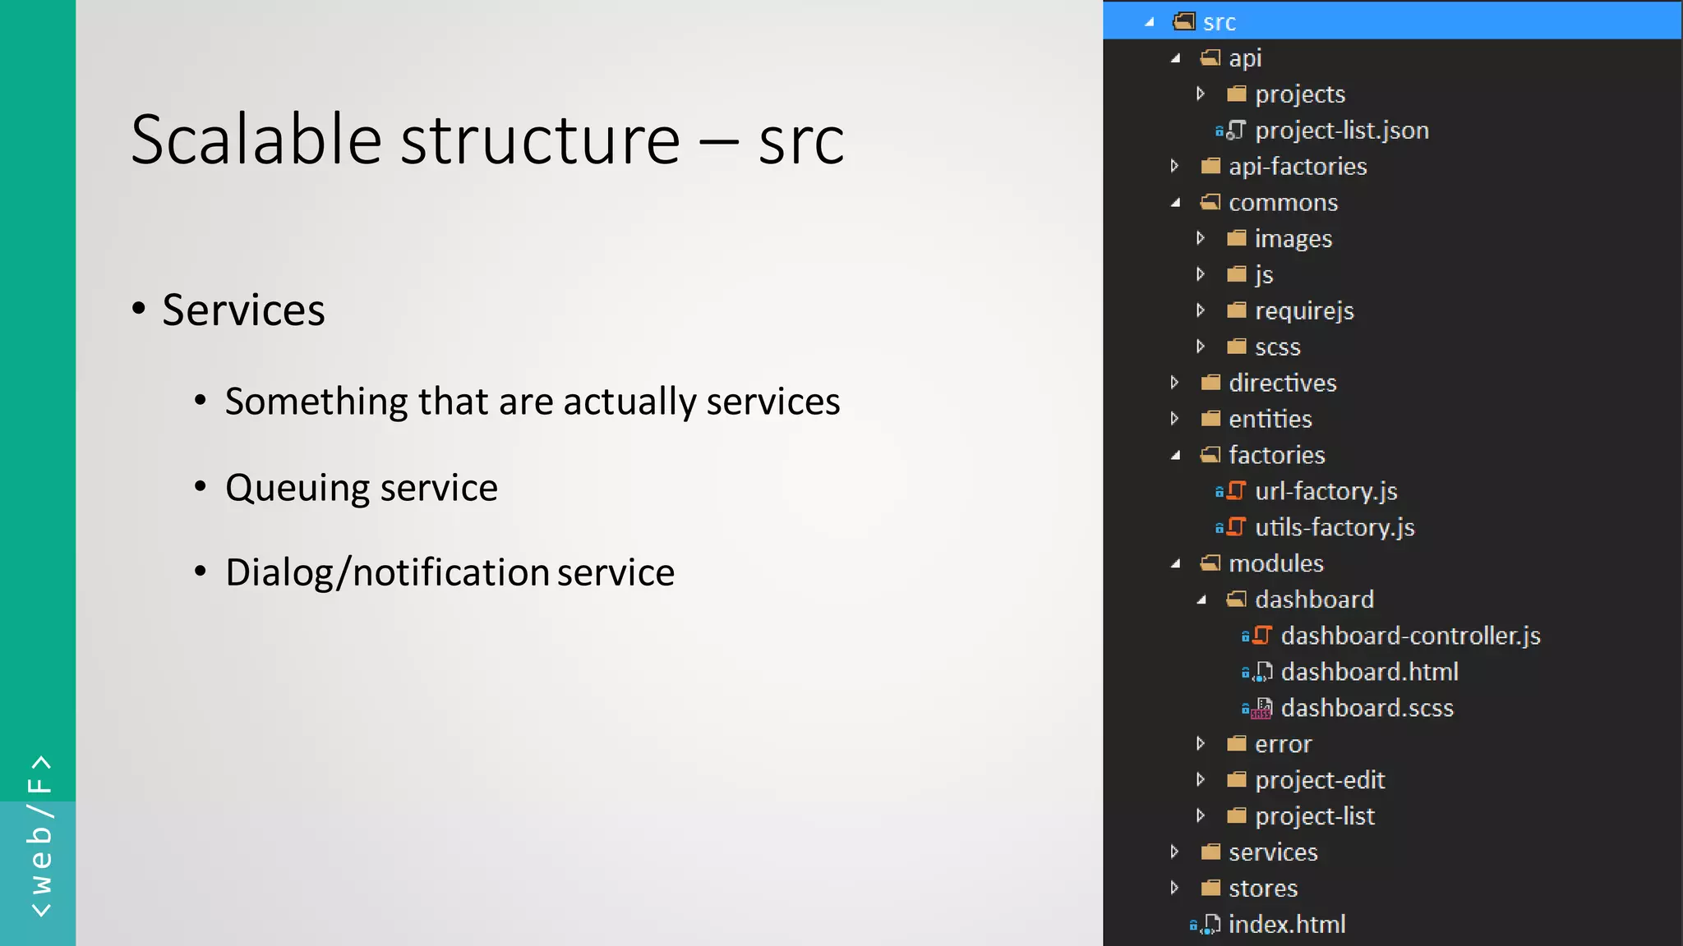Click the 'Dialog/notification service' bullet text
Viewport: 1683px width, 946px height.
[450, 572]
